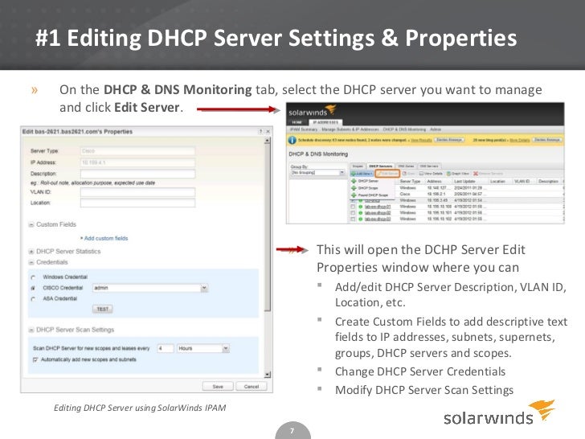Open the CISCO credential admin dropdown
This screenshot has width=585, height=439.
click(204, 288)
